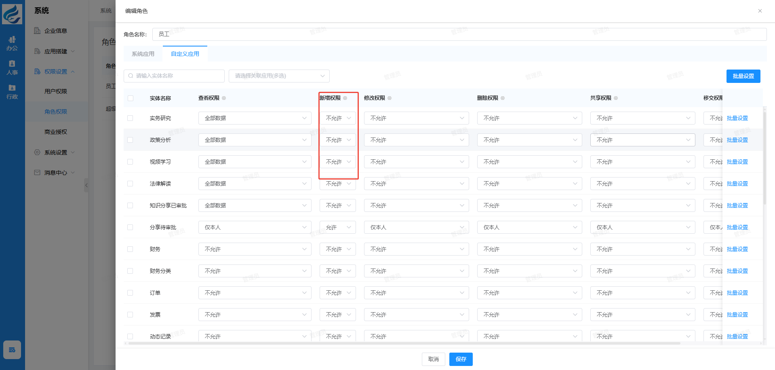The width and height of the screenshot is (775, 370).
Task: Select the 自定义应用 tab
Action: [185, 54]
